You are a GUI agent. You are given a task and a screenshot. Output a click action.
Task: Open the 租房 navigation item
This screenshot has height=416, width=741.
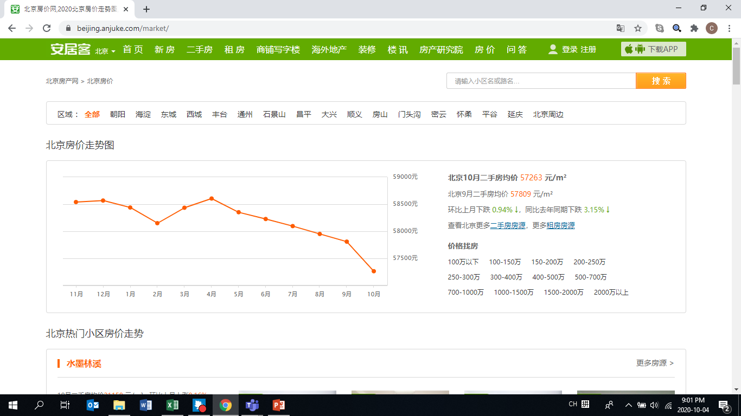pos(234,49)
